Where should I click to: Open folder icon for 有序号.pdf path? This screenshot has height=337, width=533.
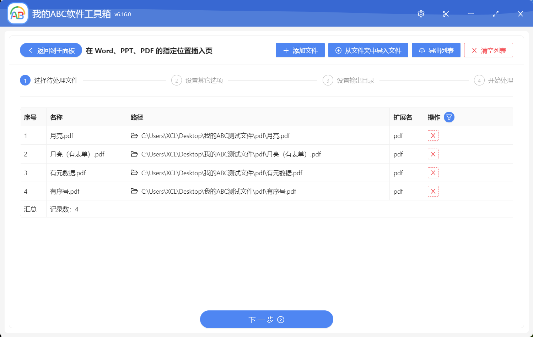tap(134, 191)
